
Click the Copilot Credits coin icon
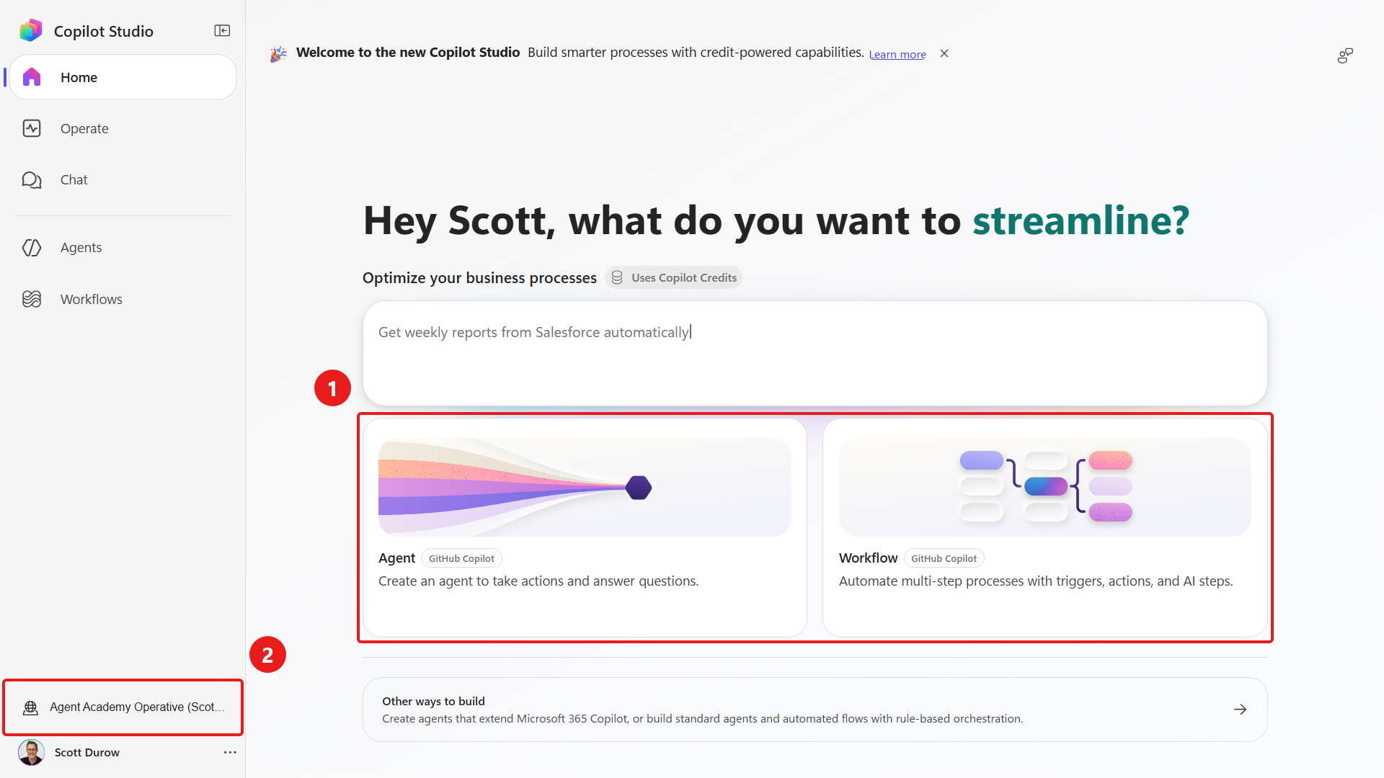617,277
